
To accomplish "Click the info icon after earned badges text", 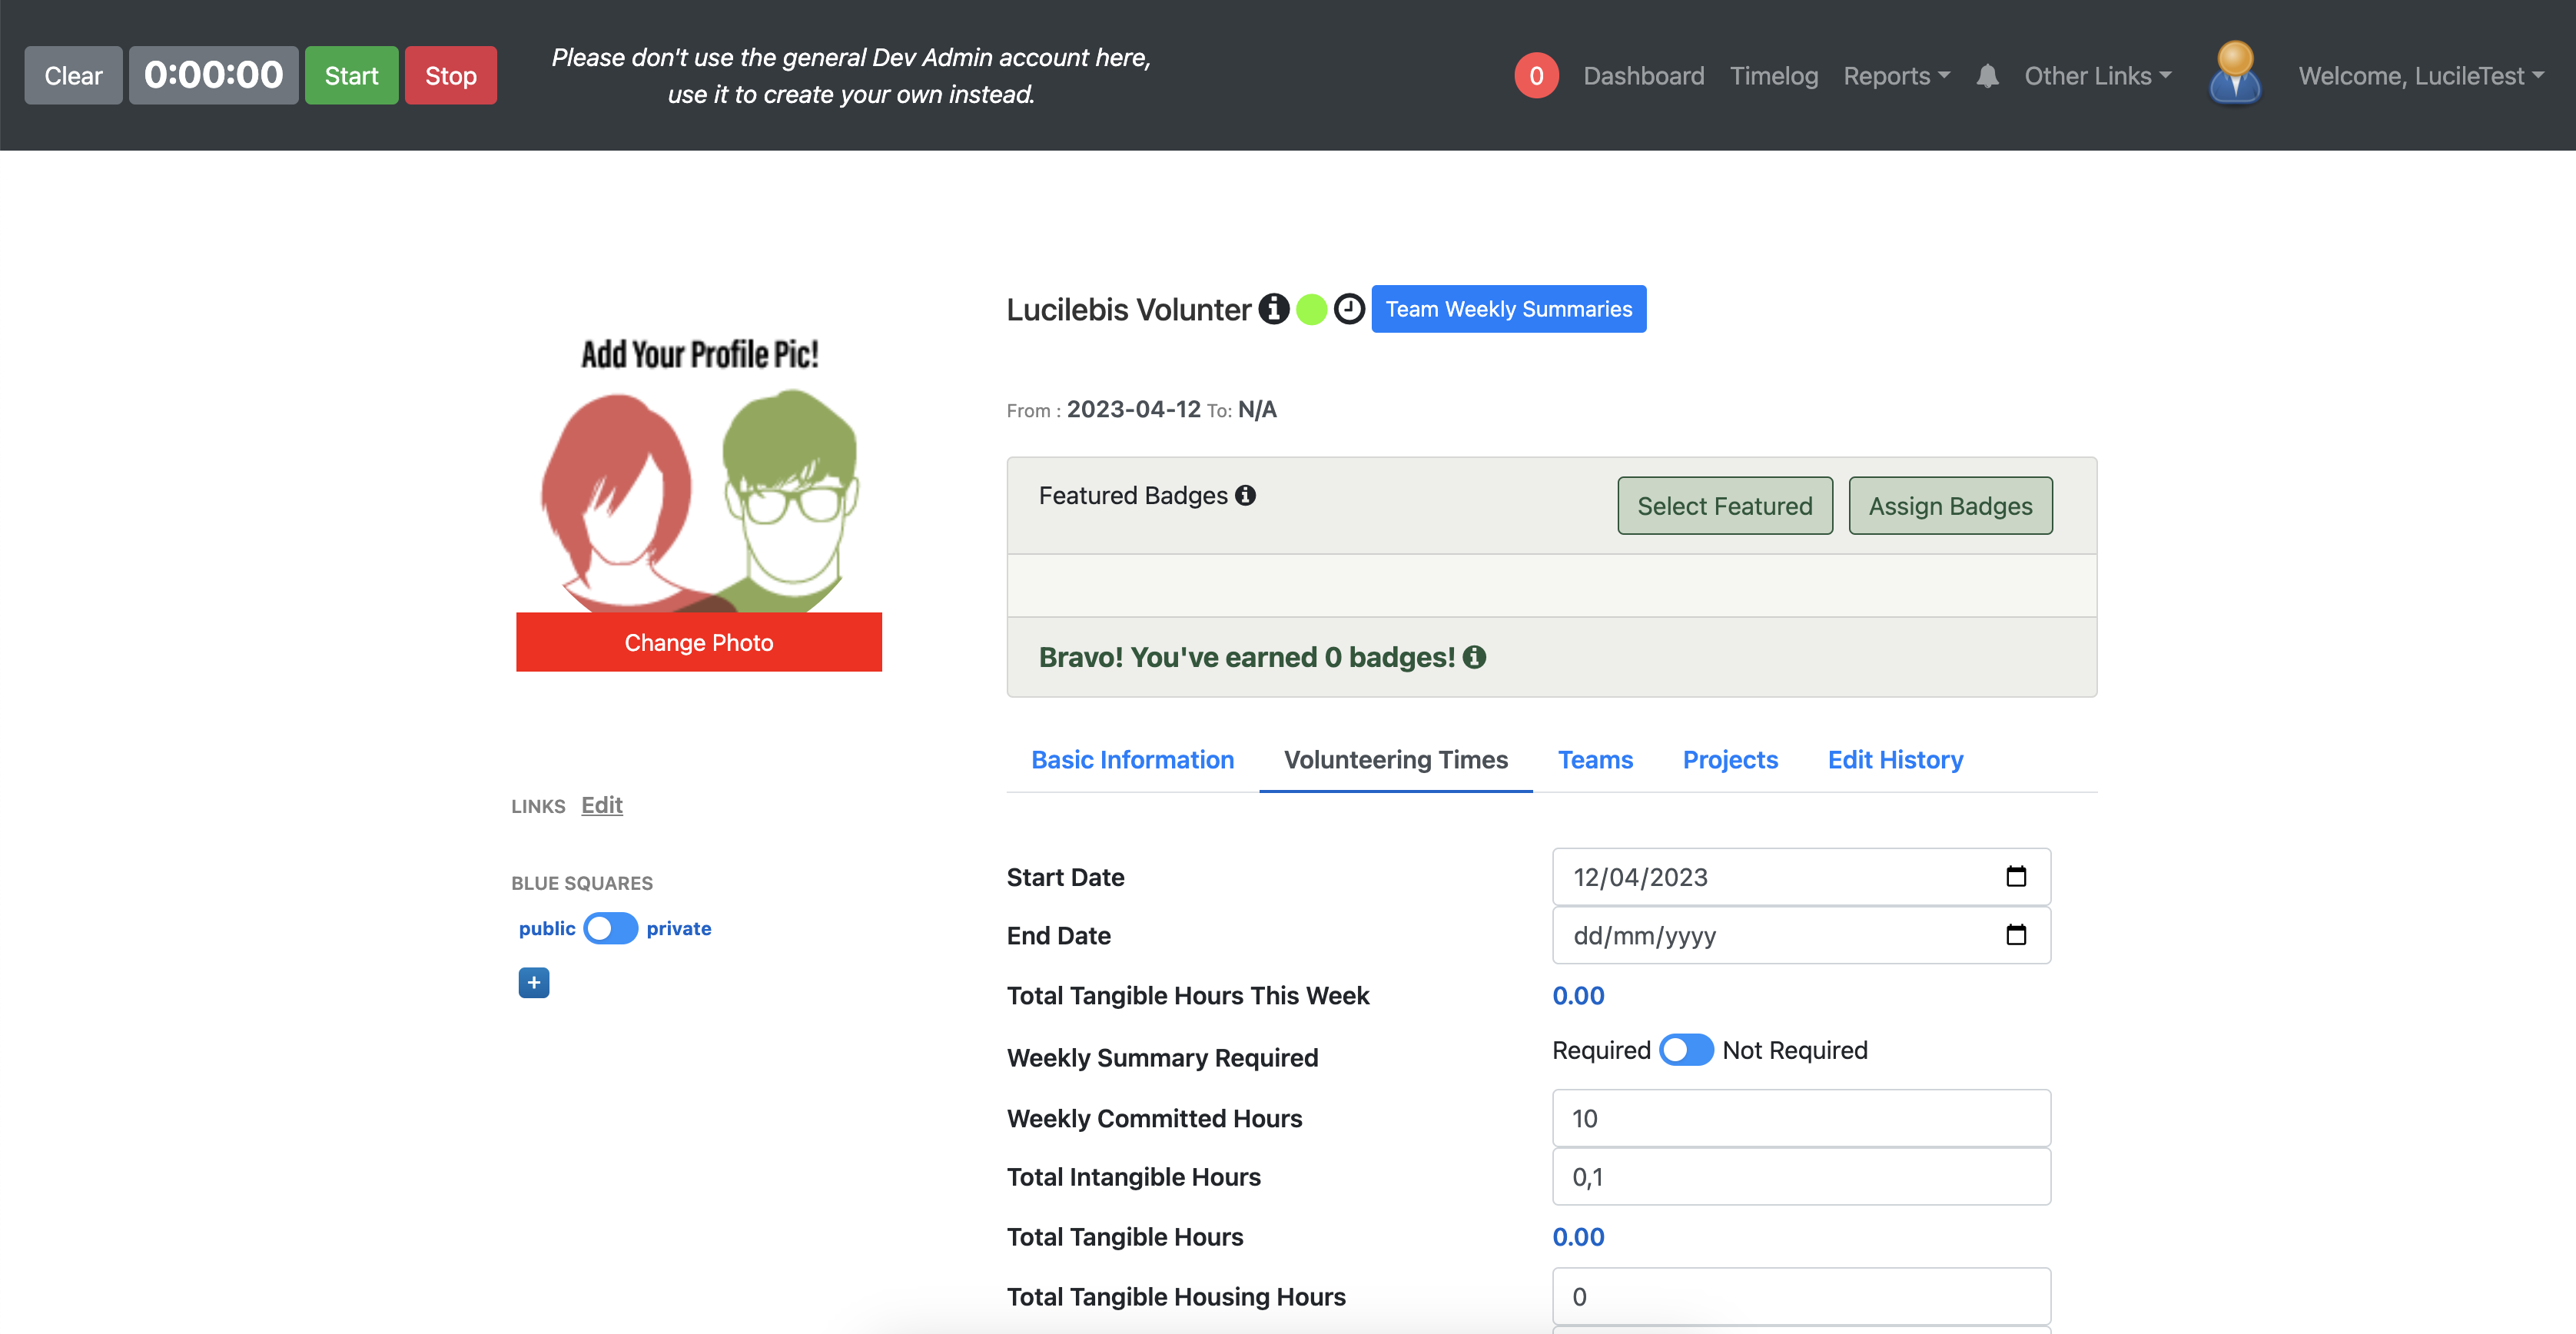I will [x=1474, y=657].
